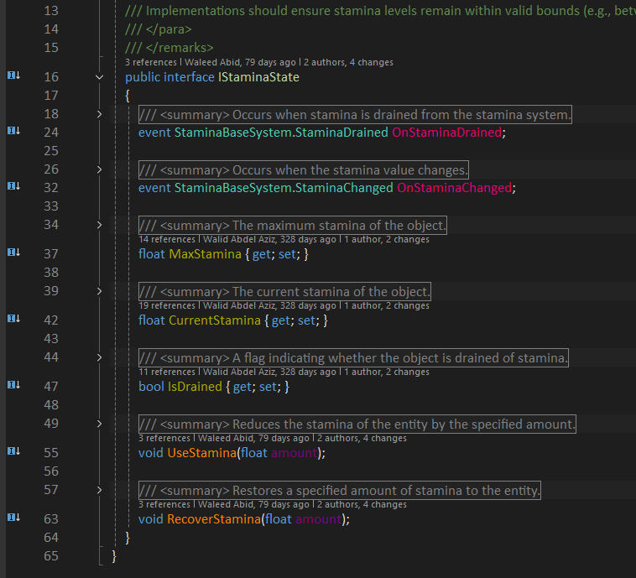The width and height of the screenshot is (636, 578).
Task: Click the OnStaminaChanged event identifier
Action: pyautogui.click(x=454, y=188)
